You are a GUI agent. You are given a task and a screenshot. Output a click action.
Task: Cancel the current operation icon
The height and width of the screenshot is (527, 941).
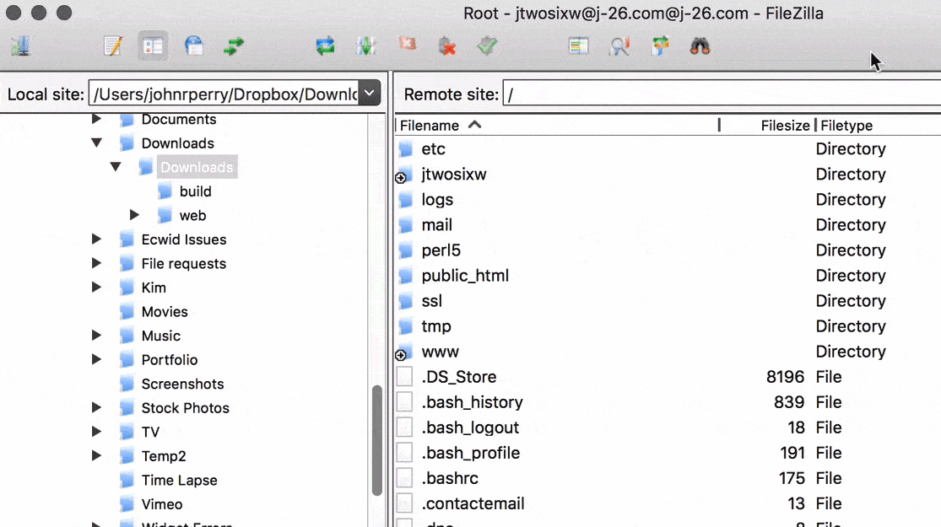coord(407,46)
